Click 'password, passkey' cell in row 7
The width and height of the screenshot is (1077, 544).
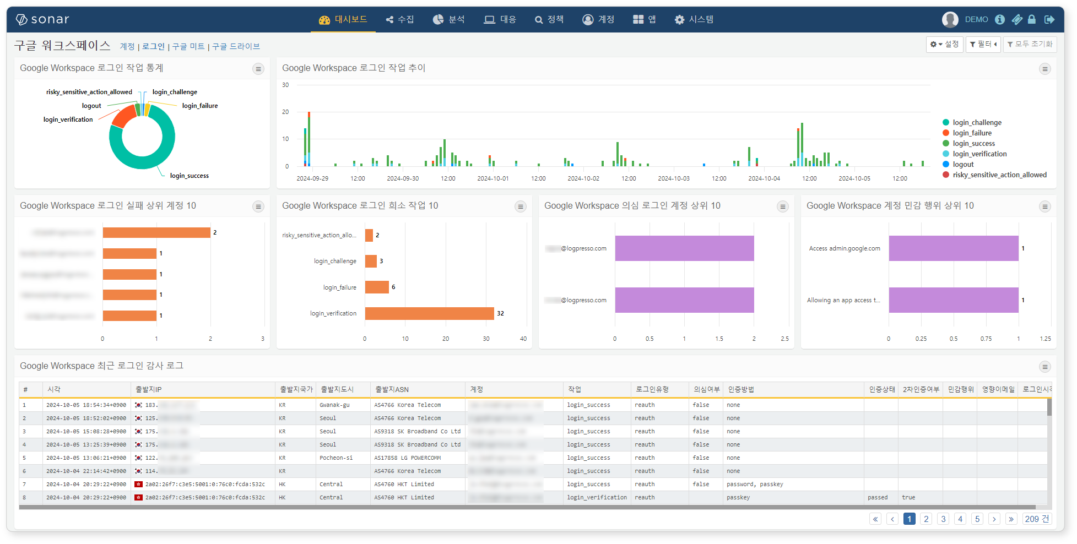pyautogui.click(x=755, y=484)
